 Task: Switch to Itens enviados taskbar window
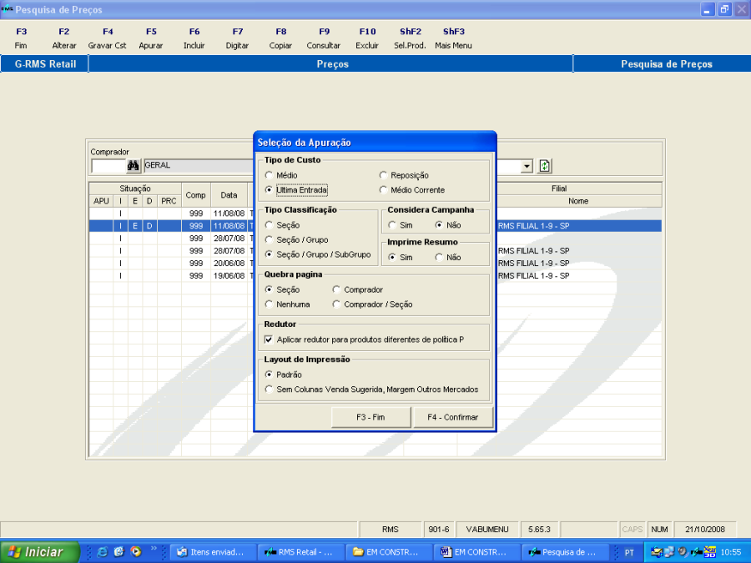pyautogui.click(x=212, y=552)
